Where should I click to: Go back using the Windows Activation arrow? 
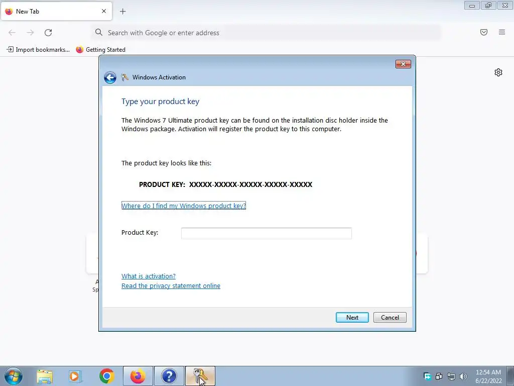[x=110, y=77]
